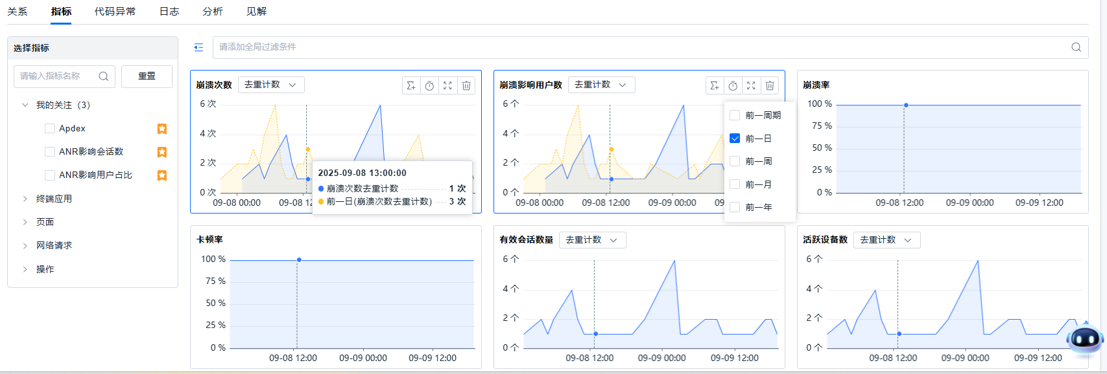Open the robot assistant icon
Viewport: 1107px width, 374px height.
(1084, 338)
